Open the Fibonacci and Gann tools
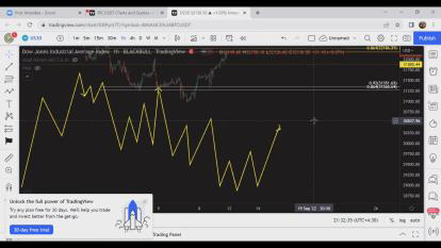This screenshot has width=441, height=248. (9, 79)
